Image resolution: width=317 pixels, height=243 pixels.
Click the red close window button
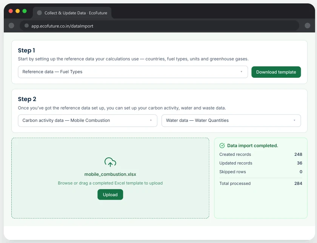(11, 11)
